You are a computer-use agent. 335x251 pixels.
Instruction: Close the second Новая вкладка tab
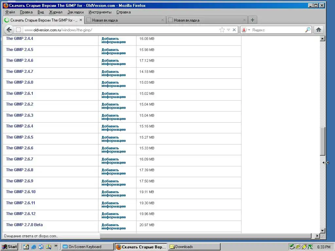coord(162,20)
